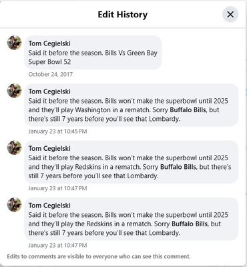Follow Buffalo Bills tag in 'play Redskins in' comment
Image resolution: width=247 pixels, height=267 pixels.
click(178, 167)
